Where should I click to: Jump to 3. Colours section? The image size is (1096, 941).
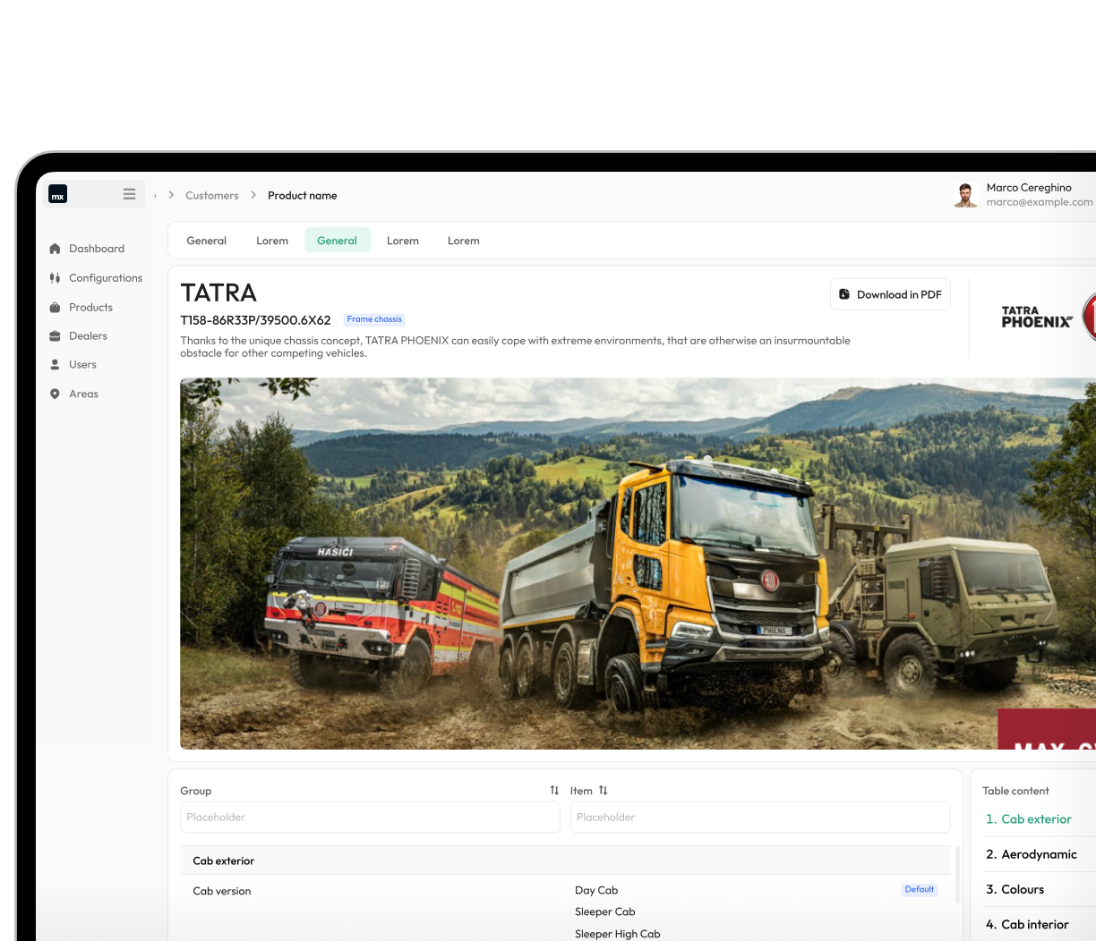(1015, 889)
